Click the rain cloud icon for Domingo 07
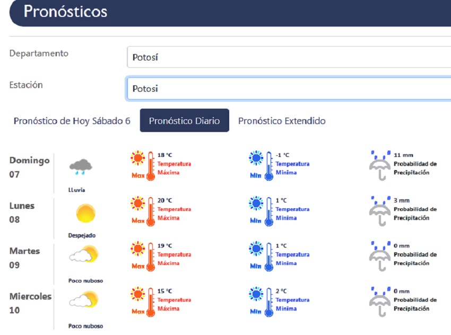The image size is (451, 335). [81, 167]
